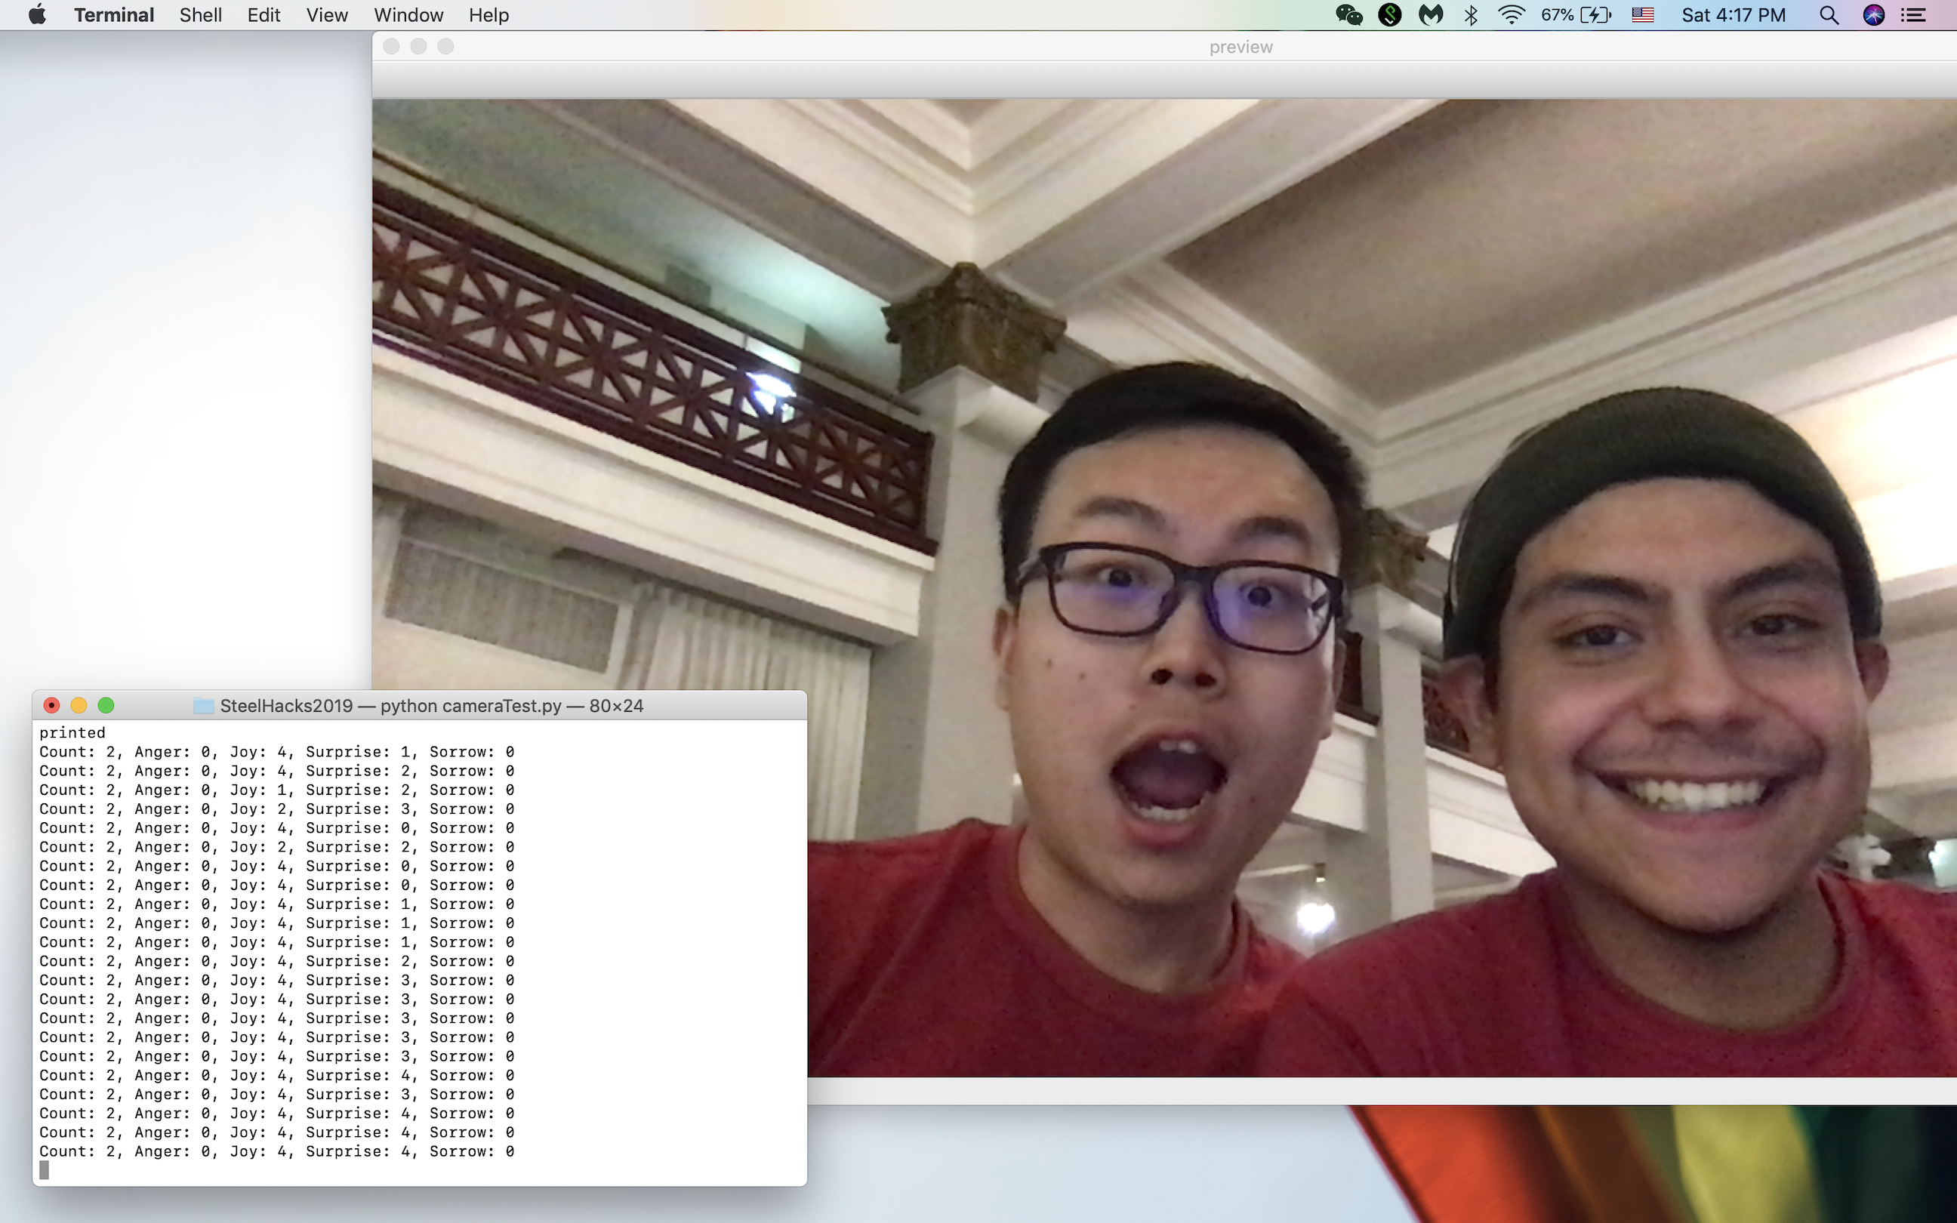Open Spotlight search magnifier
This screenshot has width=1957, height=1223.
[x=1829, y=14]
